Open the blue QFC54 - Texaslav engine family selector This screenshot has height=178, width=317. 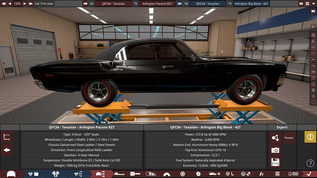tap(208, 4)
